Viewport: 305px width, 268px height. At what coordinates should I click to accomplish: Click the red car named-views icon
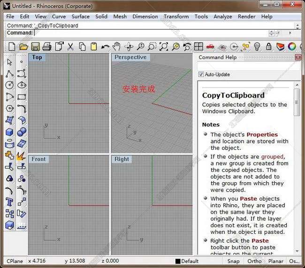coord(210,46)
